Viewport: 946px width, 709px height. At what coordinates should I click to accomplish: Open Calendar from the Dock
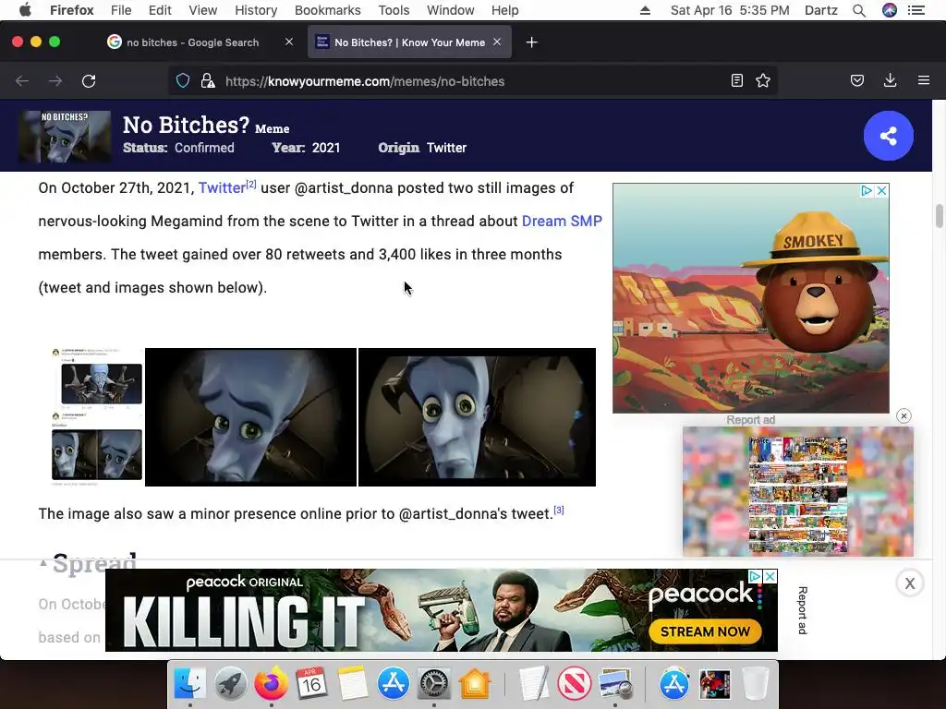(x=311, y=684)
